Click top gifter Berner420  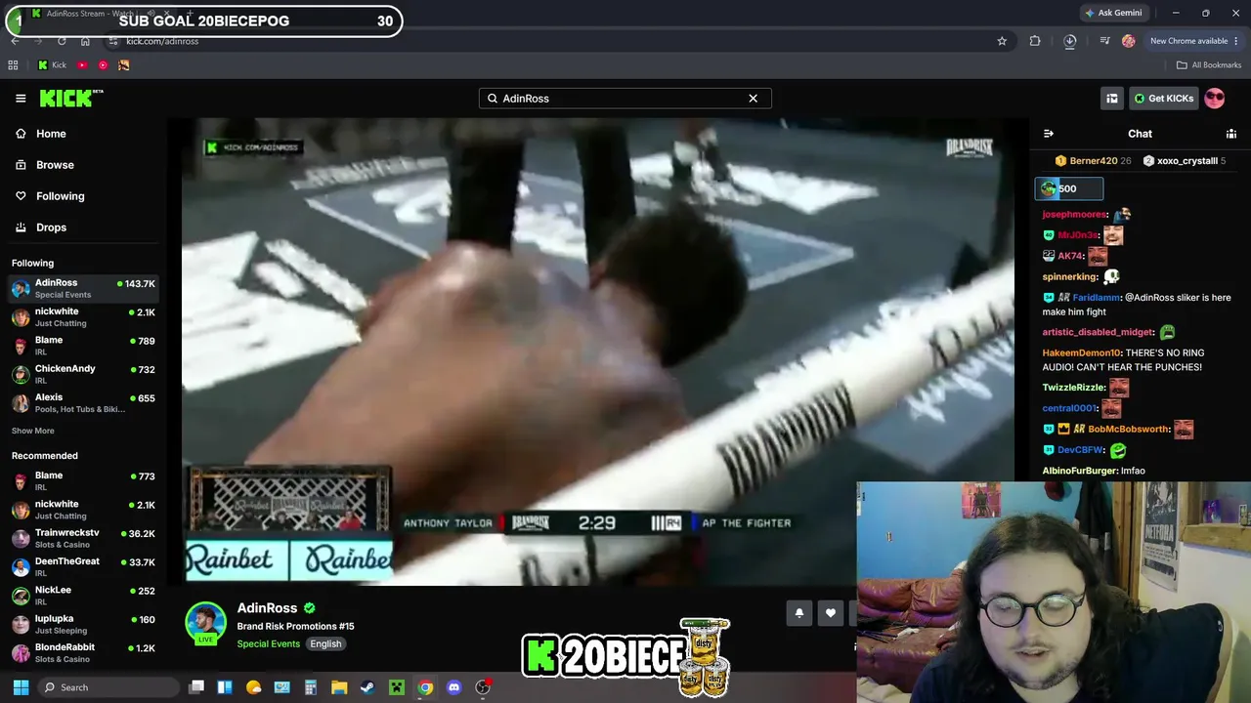click(x=1093, y=161)
